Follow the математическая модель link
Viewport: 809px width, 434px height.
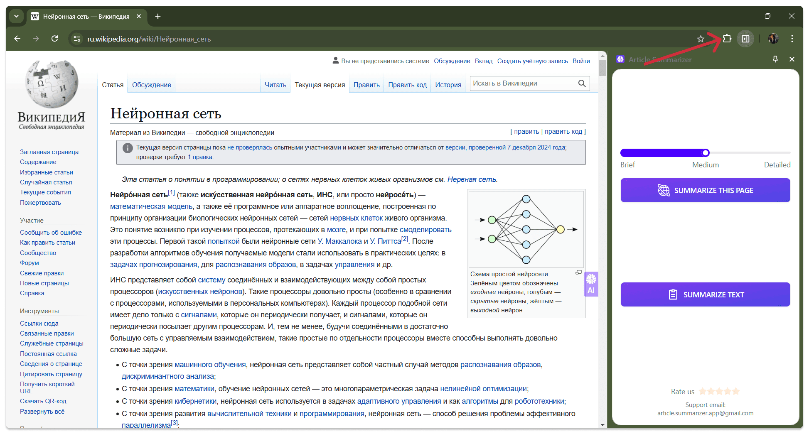151,206
